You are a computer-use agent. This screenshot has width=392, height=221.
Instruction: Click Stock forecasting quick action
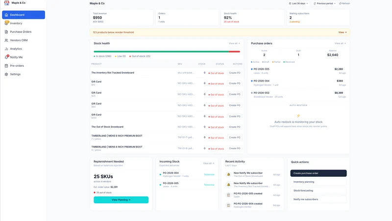click(318, 191)
